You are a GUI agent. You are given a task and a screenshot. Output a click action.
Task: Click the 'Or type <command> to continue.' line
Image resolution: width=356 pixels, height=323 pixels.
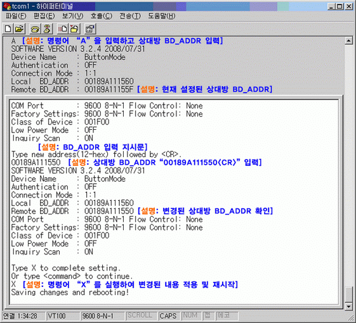(72, 276)
